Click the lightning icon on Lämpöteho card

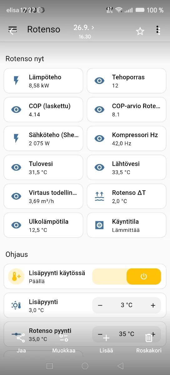point(16,81)
